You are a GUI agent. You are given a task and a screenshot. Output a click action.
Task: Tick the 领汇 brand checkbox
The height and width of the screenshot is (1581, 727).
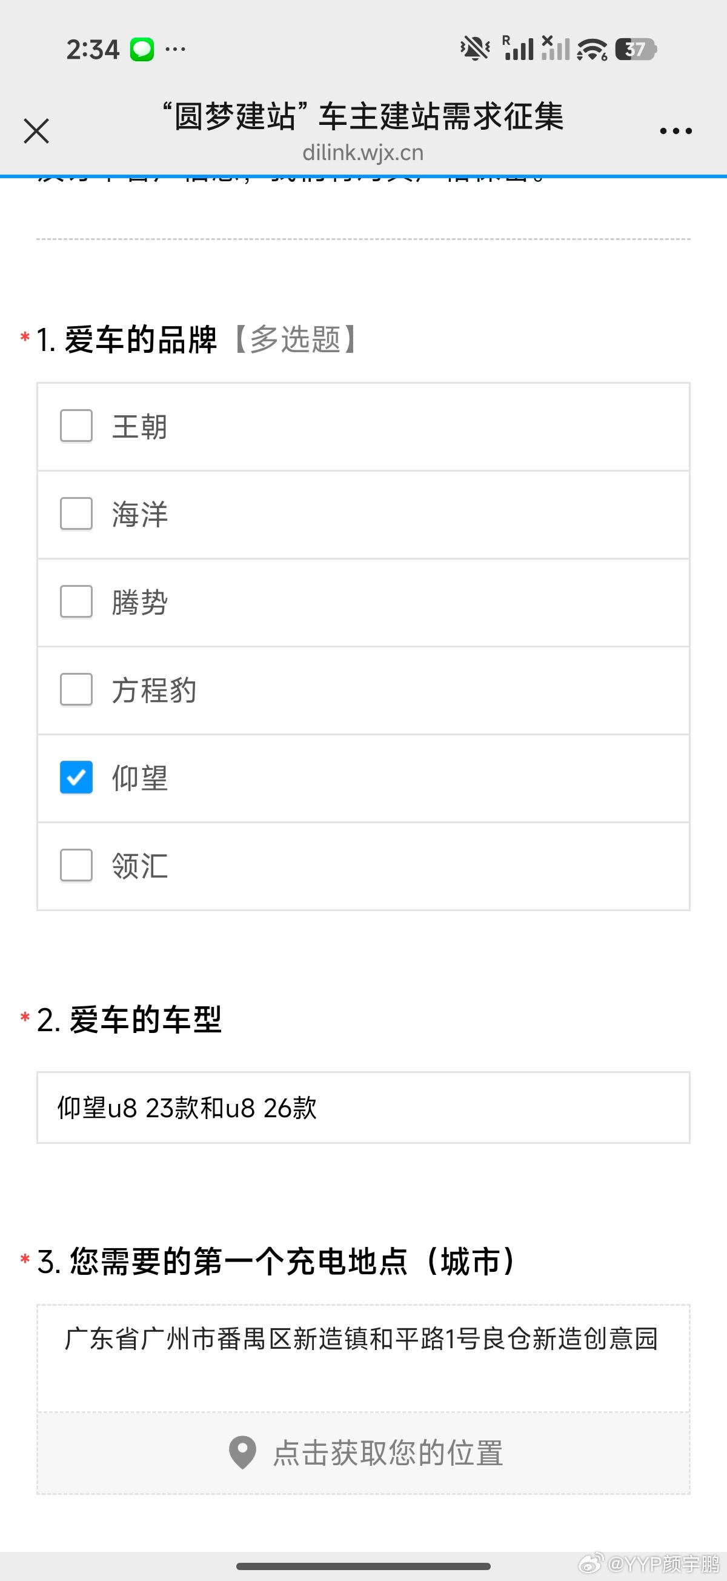click(77, 866)
